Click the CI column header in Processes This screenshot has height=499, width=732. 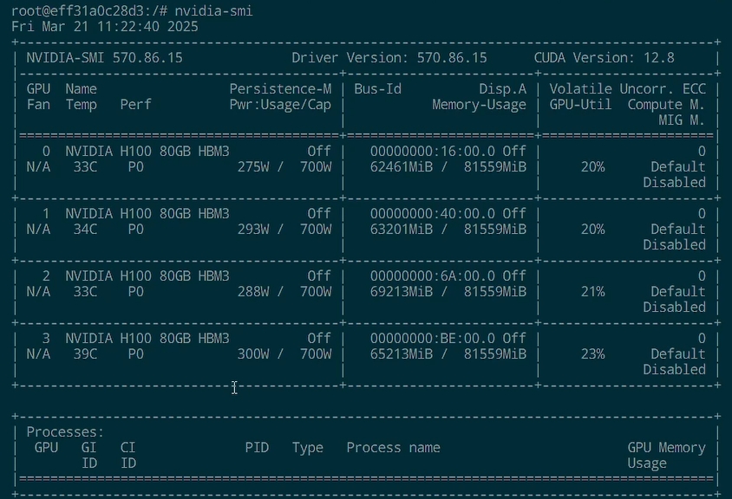(127, 448)
